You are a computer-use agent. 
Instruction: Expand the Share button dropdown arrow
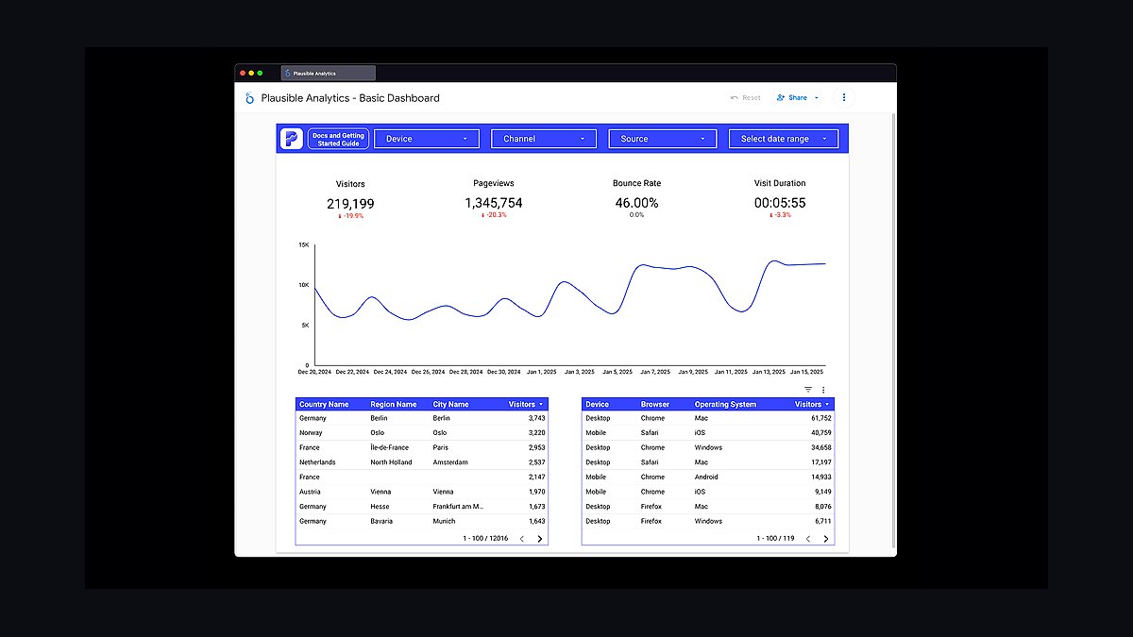tap(817, 97)
